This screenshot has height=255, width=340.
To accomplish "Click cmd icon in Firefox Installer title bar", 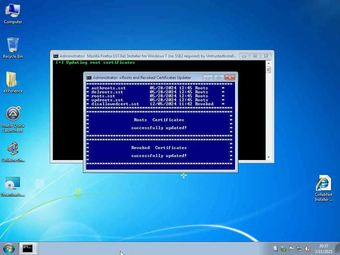I will (56, 56).
